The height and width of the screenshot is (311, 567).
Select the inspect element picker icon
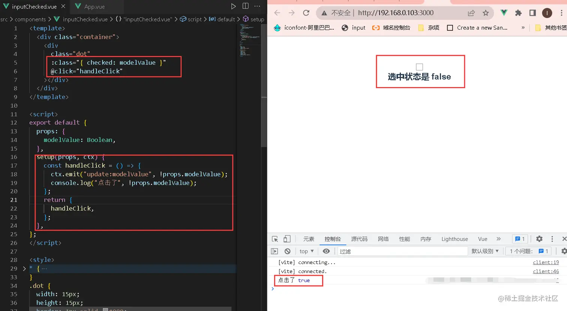pos(275,239)
